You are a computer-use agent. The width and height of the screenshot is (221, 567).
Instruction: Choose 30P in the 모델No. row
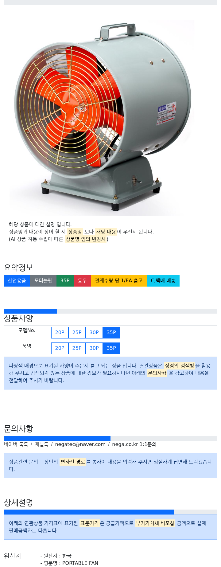tap(94, 332)
